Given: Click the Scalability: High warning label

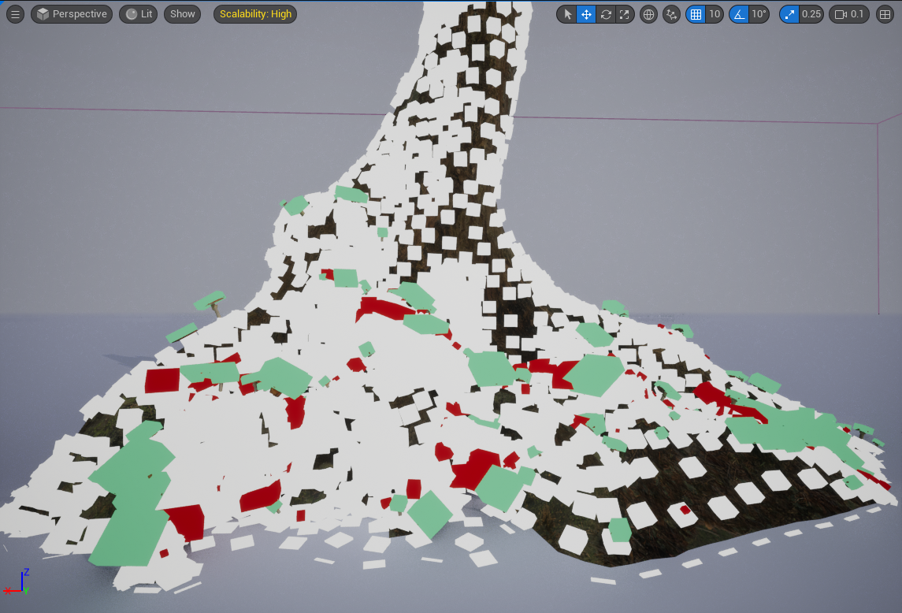Looking at the screenshot, I should click(255, 14).
